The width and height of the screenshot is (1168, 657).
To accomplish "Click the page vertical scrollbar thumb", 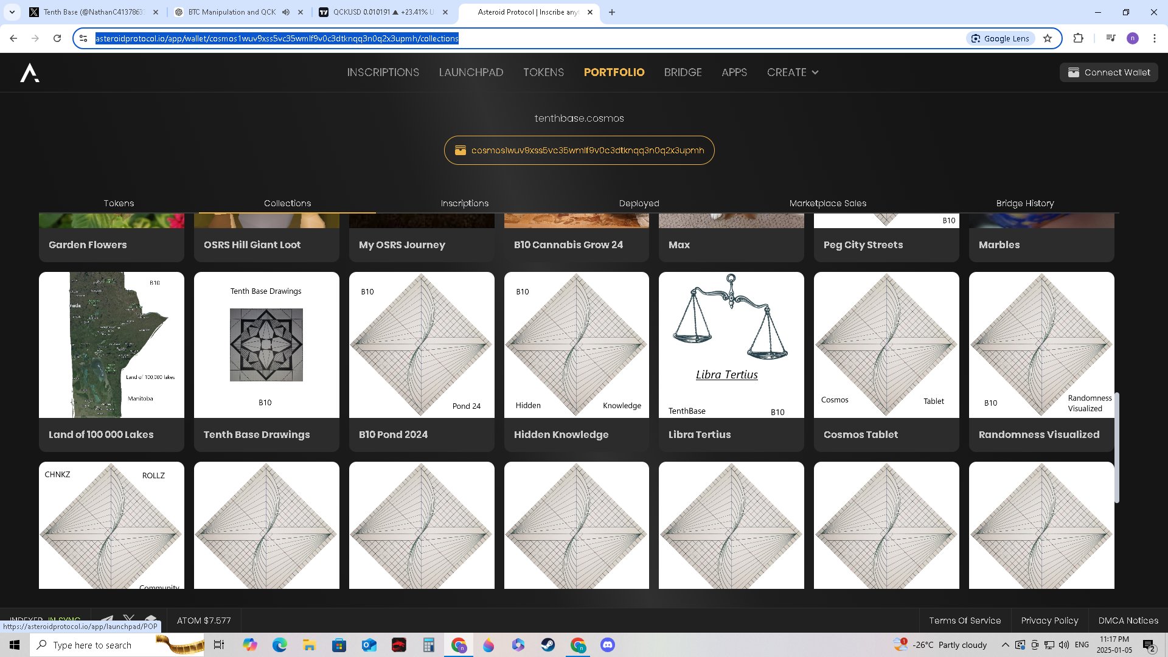I will [x=1116, y=447].
